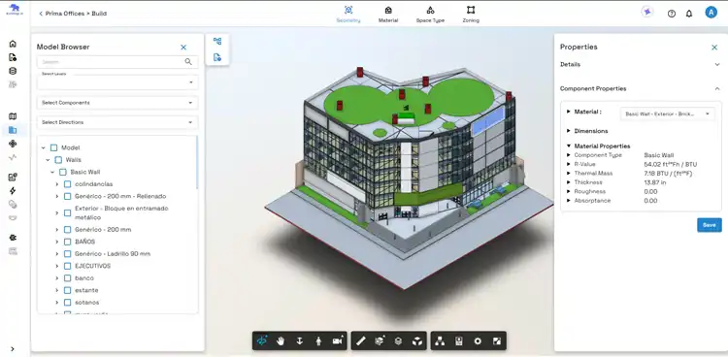This screenshot has height=357, width=728.
Task: Close the Model Browser panel
Action: tap(183, 48)
